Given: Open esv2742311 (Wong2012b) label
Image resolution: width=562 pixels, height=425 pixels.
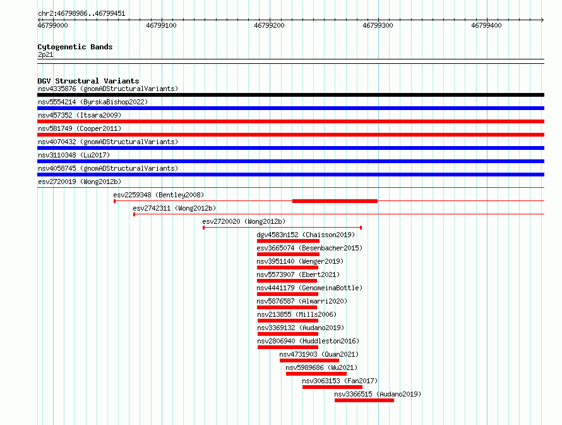Looking at the screenshot, I should [174, 208].
